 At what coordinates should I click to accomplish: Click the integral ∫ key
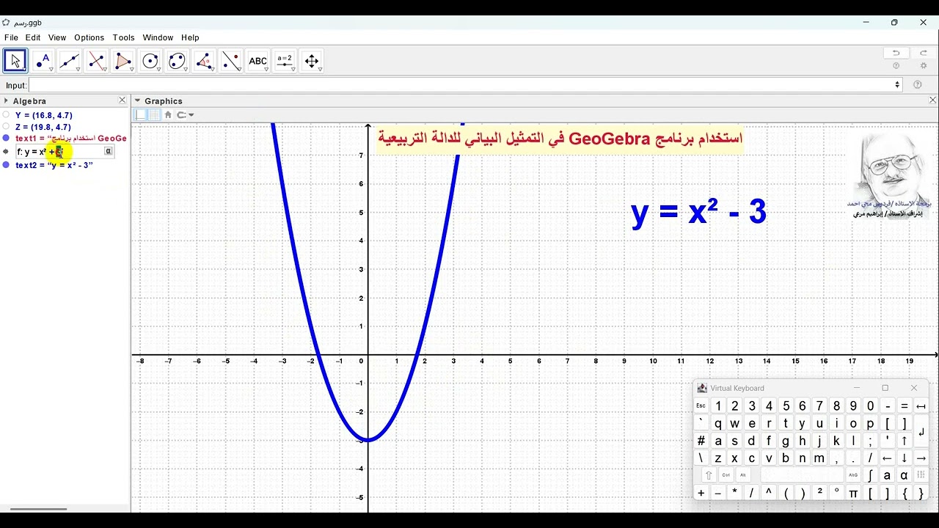tap(870, 475)
